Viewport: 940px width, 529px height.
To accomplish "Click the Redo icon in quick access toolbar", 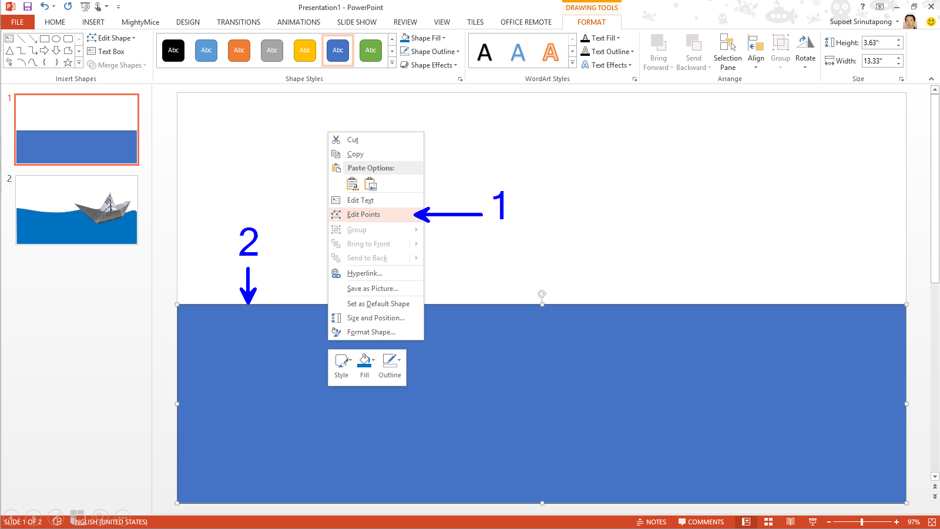I will coord(68,6).
